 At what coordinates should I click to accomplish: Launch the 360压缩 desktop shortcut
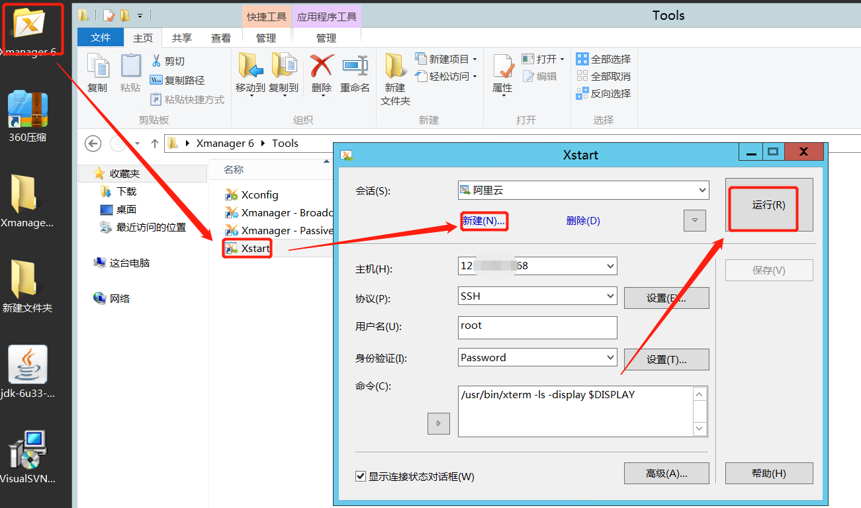tap(27, 110)
